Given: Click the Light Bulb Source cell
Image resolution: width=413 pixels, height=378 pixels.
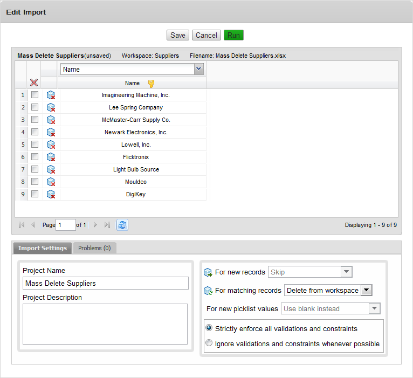Looking at the screenshot, I should (133, 169).
